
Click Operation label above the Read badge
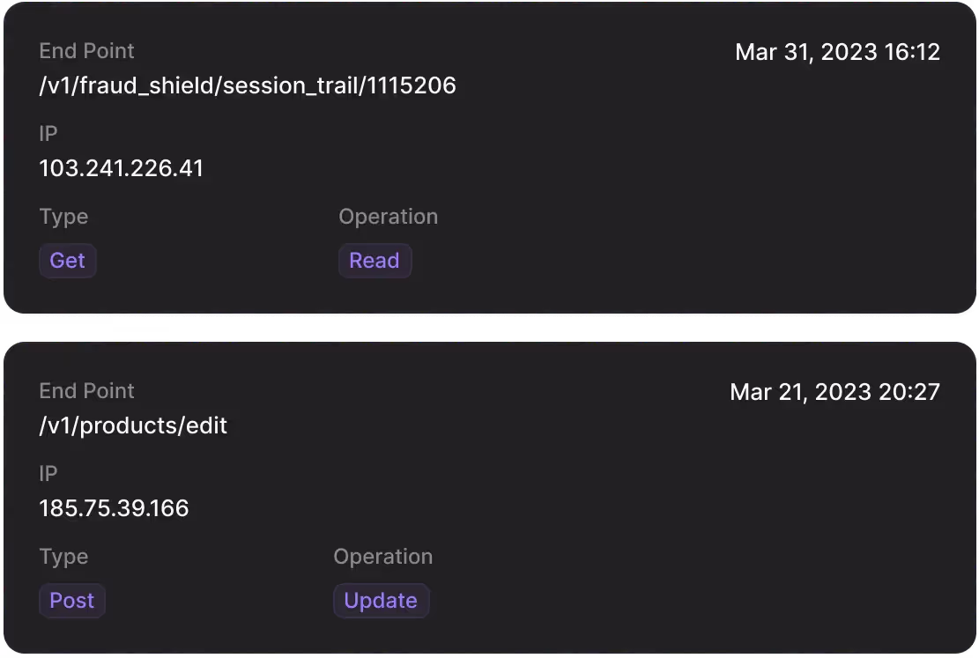point(388,217)
